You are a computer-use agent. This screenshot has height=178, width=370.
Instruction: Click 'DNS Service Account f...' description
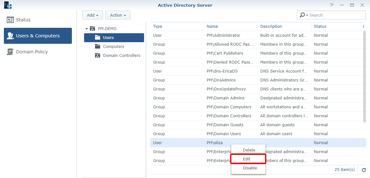(284, 71)
